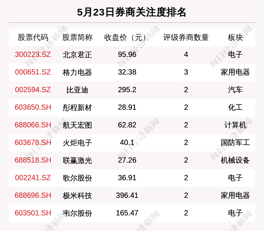The image size is (264, 231).
Task: Click stock name 韦尔股份
Action: 77,213
